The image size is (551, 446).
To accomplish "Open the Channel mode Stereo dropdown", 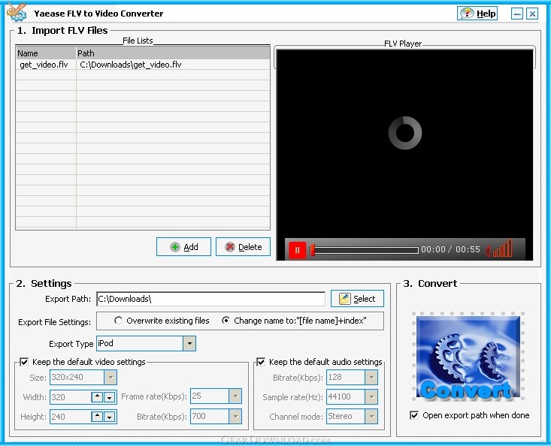I will tap(371, 416).
